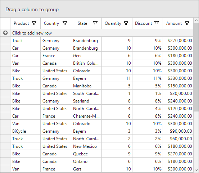Click 'Click to add new row' text

coord(32,33)
